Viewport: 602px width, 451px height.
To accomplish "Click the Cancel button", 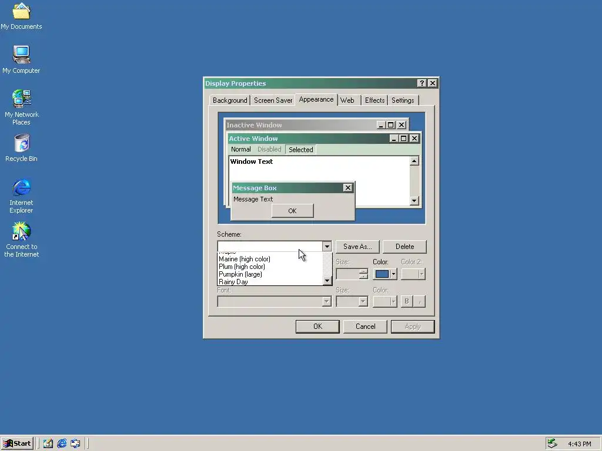I will (x=365, y=327).
